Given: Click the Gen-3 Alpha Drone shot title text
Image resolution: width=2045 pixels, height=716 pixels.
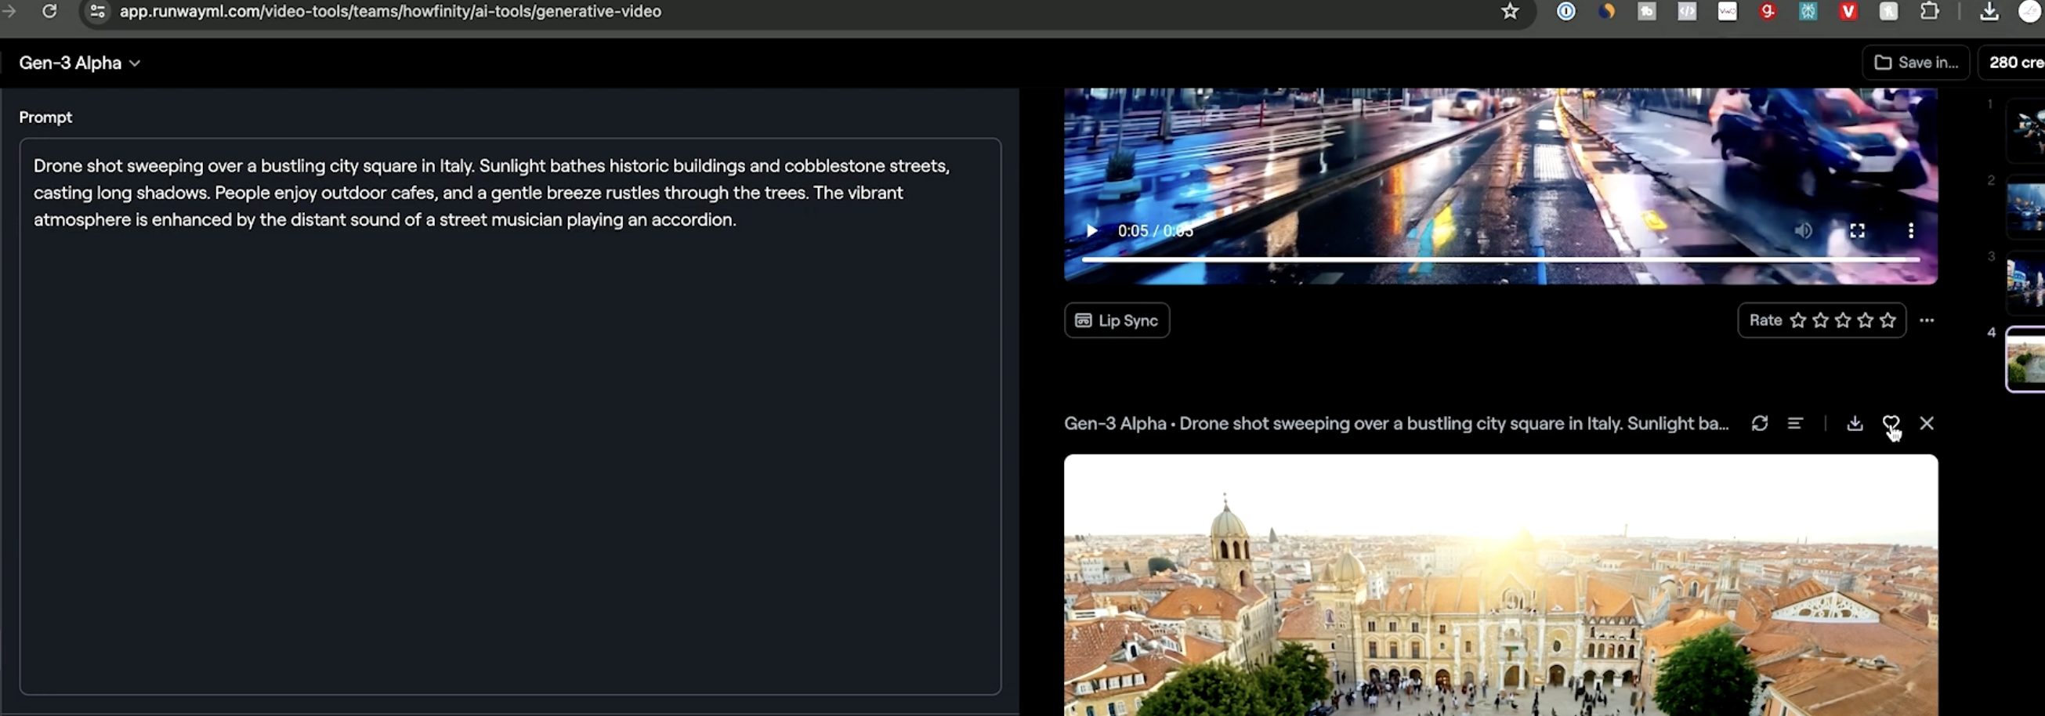Looking at the screenshot, I should [1396, 423].
